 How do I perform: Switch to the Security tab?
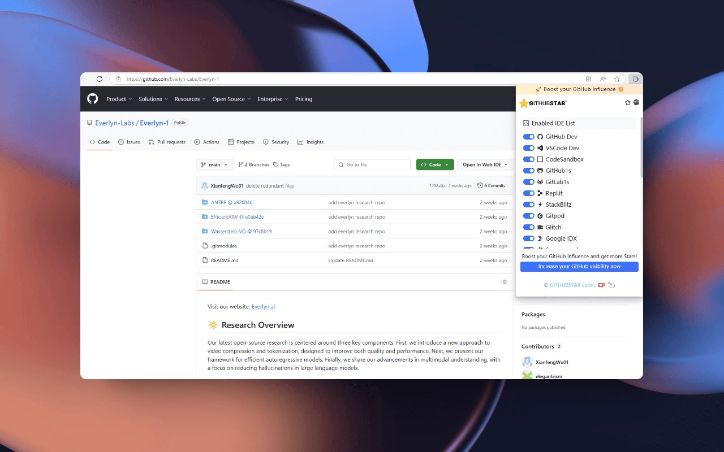[x=276, y=142]
